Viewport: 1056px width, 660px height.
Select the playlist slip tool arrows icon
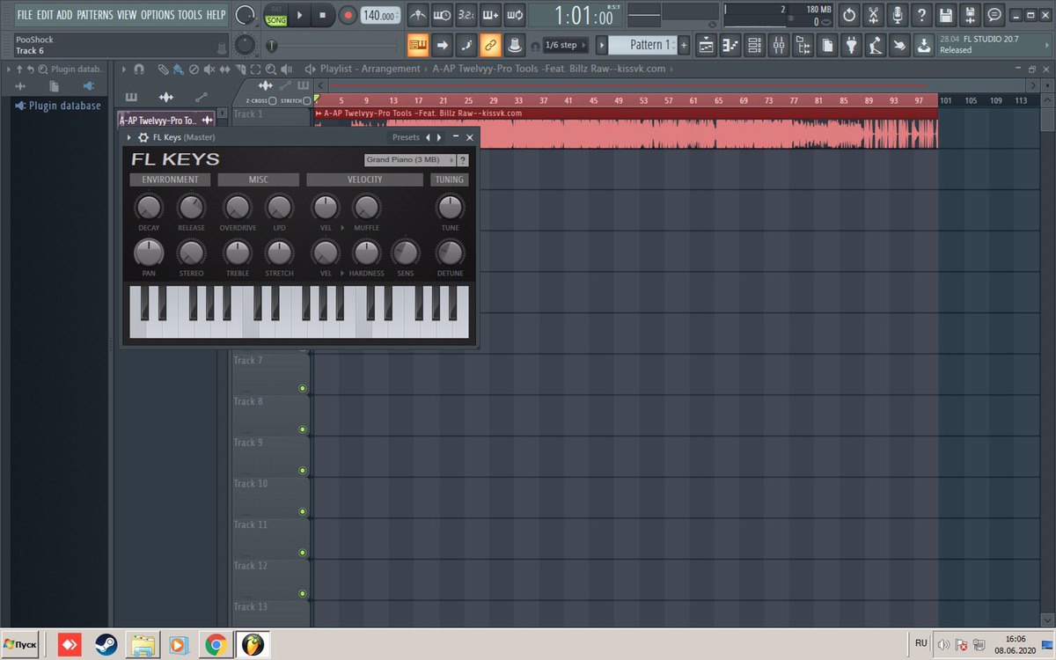225,69
